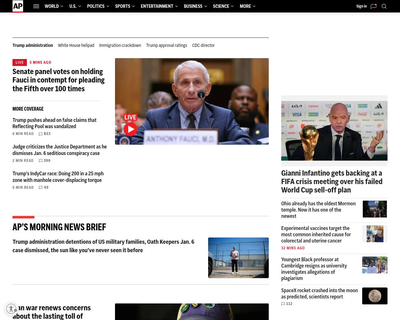The image size is (400, 320).
Task: Open Trump administration detentions brief story
Action: (103, 246)
